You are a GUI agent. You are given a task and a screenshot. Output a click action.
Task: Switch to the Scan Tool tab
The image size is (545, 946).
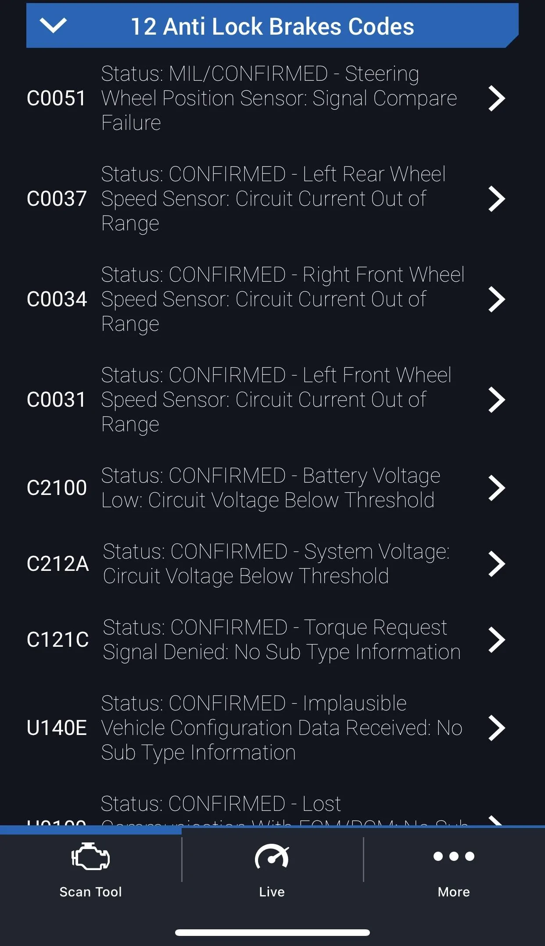(x=90, y=892)
